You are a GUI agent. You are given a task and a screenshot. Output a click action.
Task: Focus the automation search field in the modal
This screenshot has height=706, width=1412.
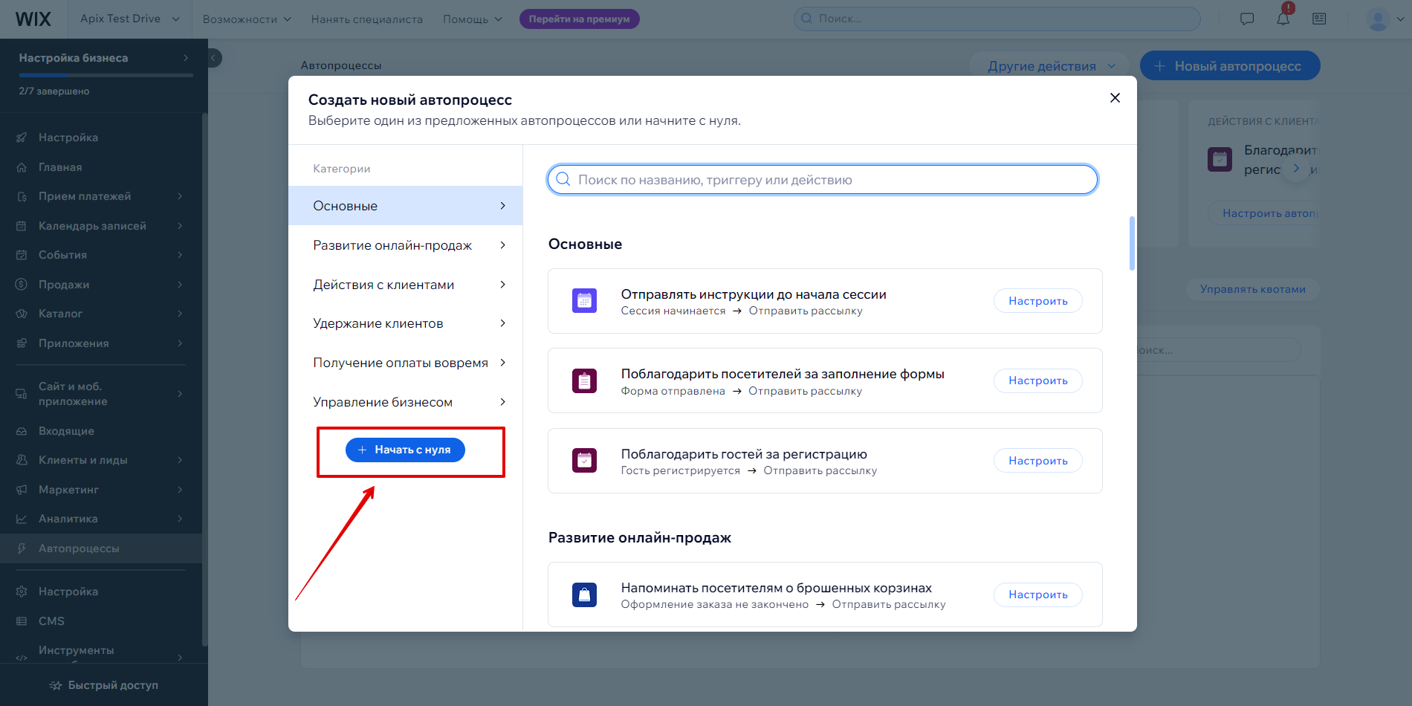[x=823, y=180]
